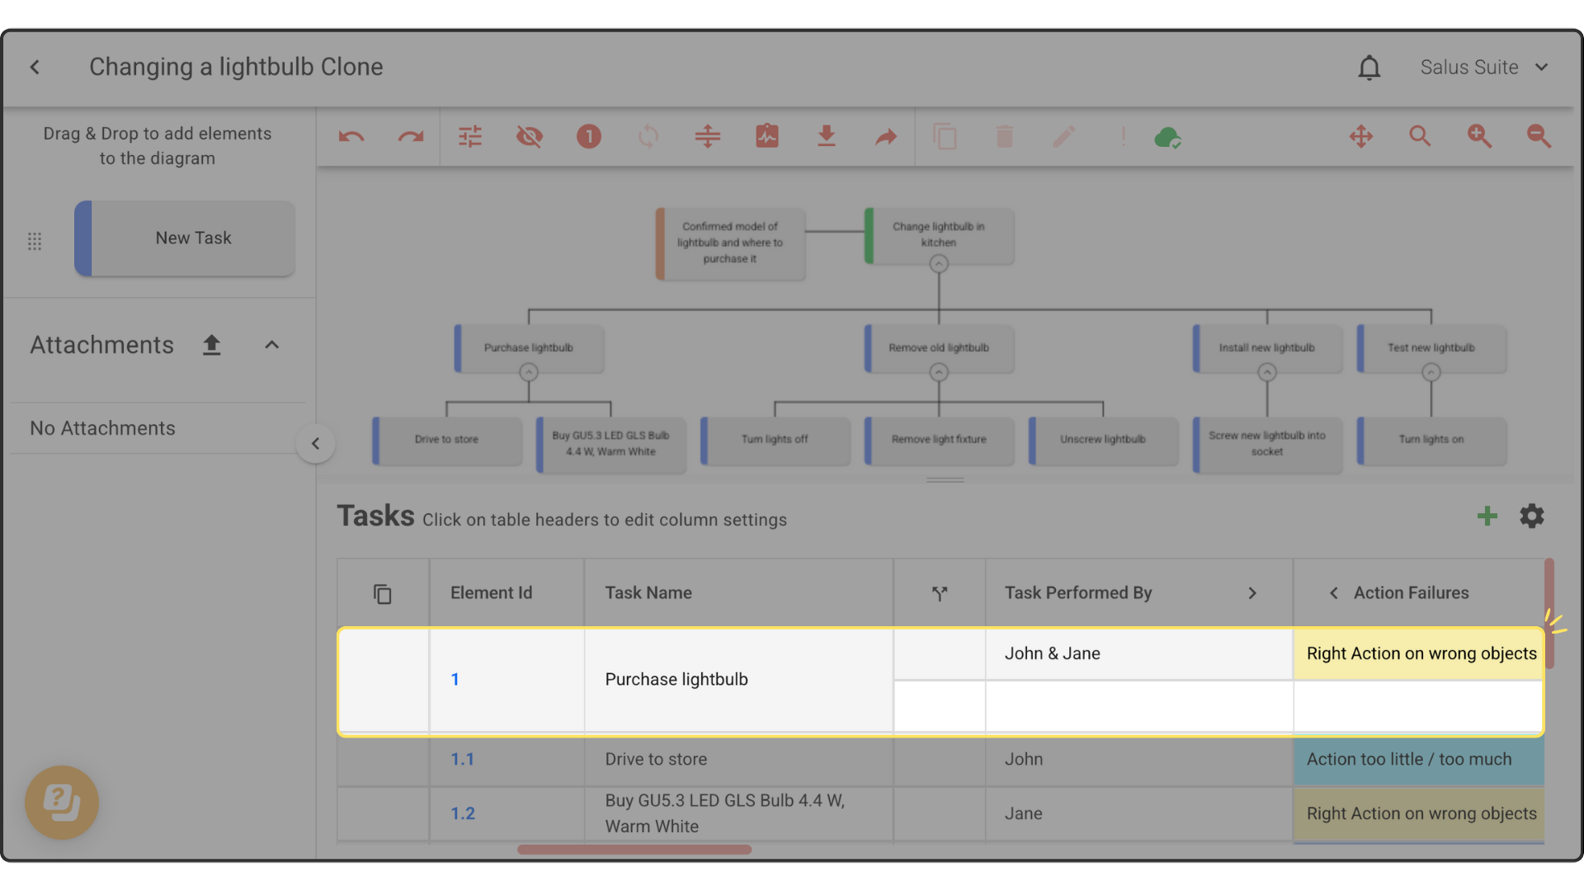Click the redo arrow icon
This screenshot has height=891, width=1584.
coord(410,137)
